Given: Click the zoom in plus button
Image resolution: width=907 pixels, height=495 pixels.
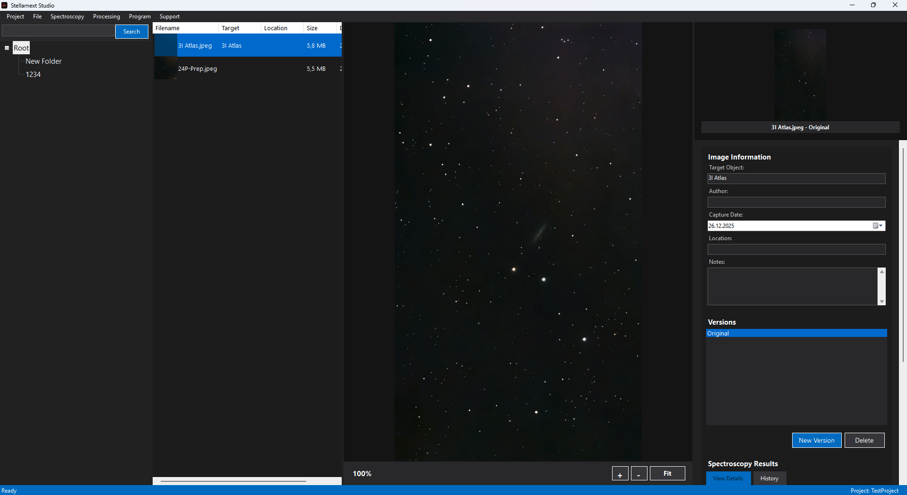Looking at the screenshot, I should (620, 474).
